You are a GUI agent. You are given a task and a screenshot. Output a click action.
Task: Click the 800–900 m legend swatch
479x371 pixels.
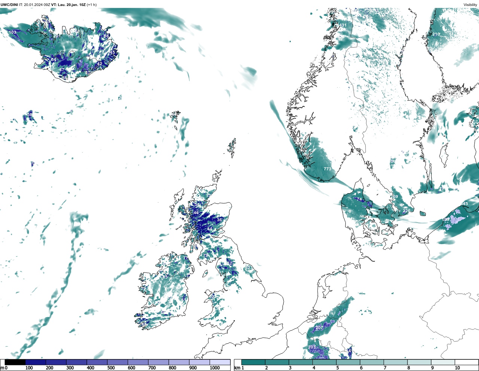pos(179,362)
